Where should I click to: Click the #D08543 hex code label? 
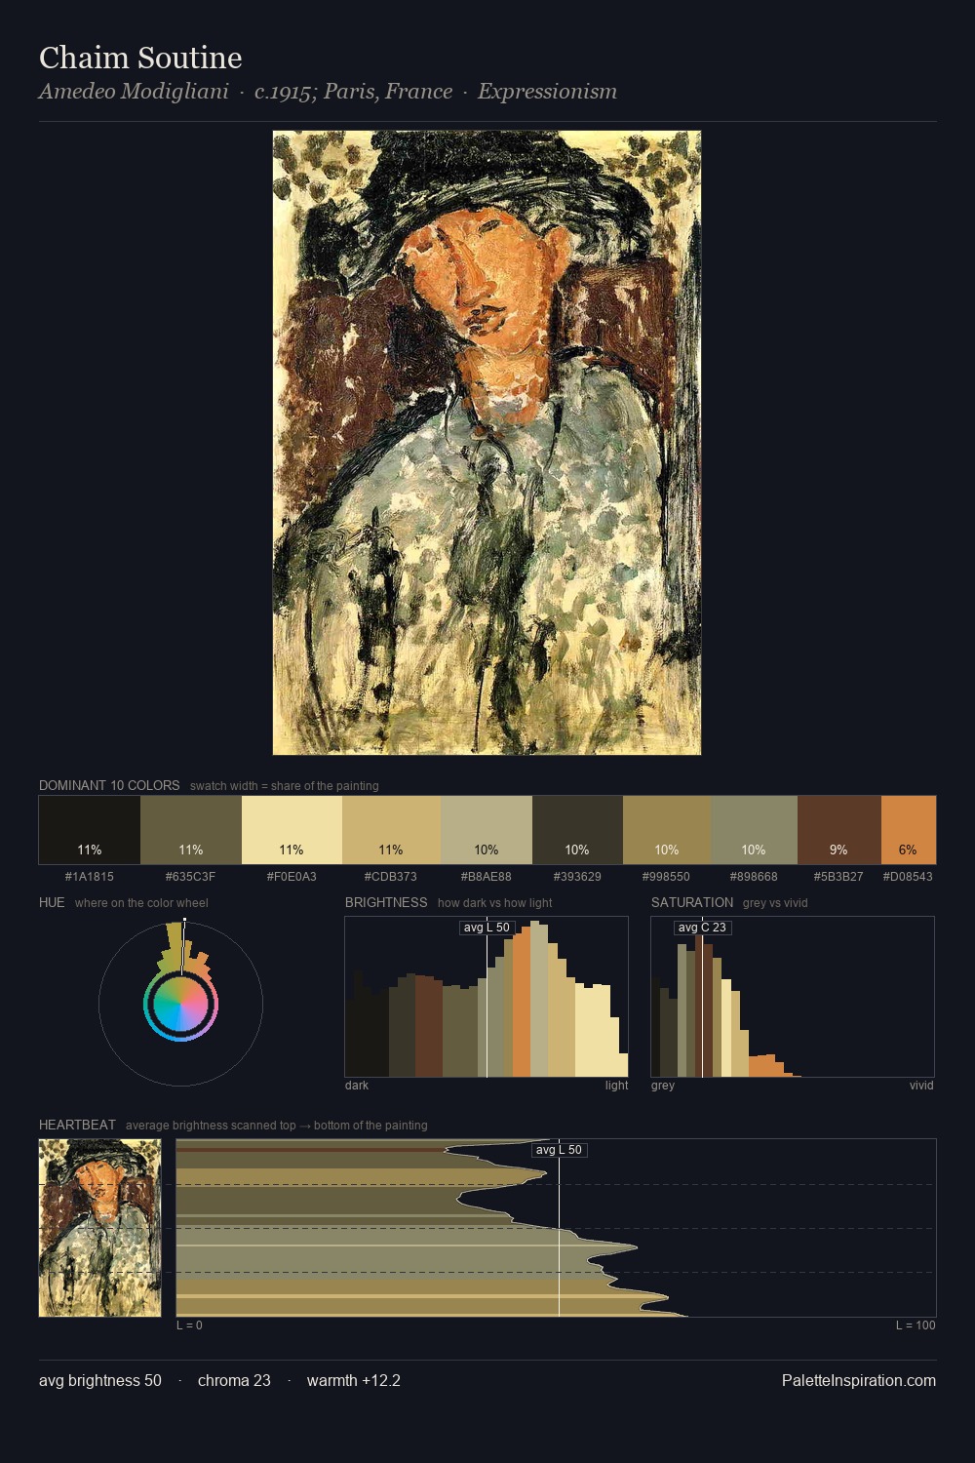(x=908, y=877)
